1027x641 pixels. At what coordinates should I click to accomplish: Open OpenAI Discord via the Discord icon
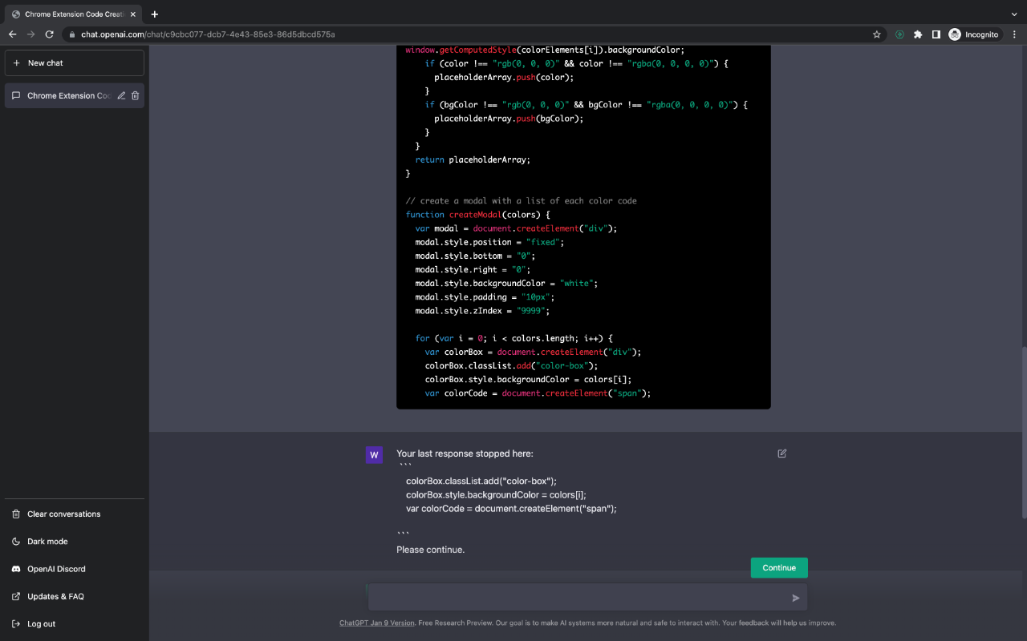[18, 569]
